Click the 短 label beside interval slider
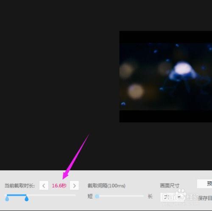The image size is (212, 211). (90, 196)
